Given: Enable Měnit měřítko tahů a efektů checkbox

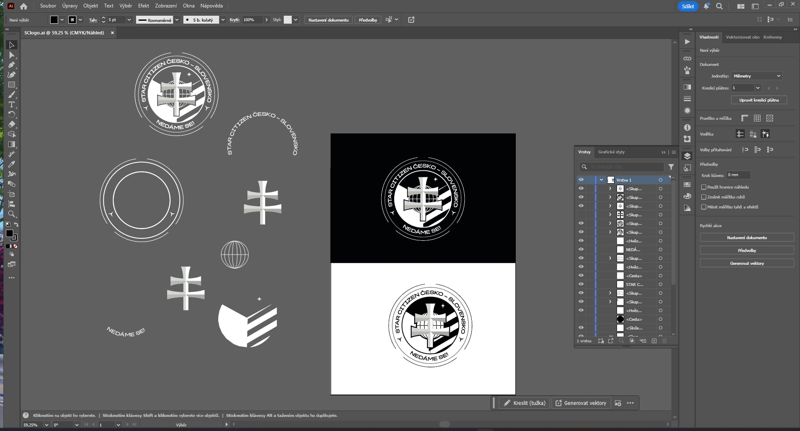Looking at the screenshot, I should [704, 207].
